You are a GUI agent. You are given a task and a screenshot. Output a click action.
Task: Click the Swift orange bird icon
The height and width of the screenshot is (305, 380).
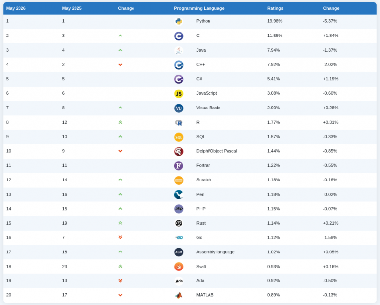tap(179, 267)
